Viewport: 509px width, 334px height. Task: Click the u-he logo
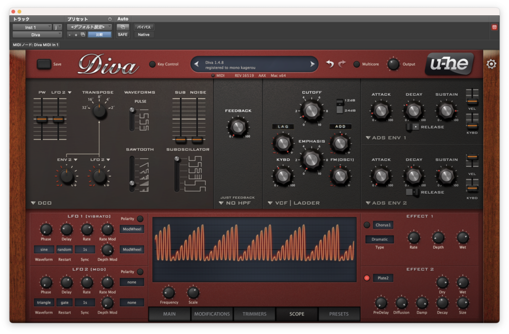click(449, 64)
